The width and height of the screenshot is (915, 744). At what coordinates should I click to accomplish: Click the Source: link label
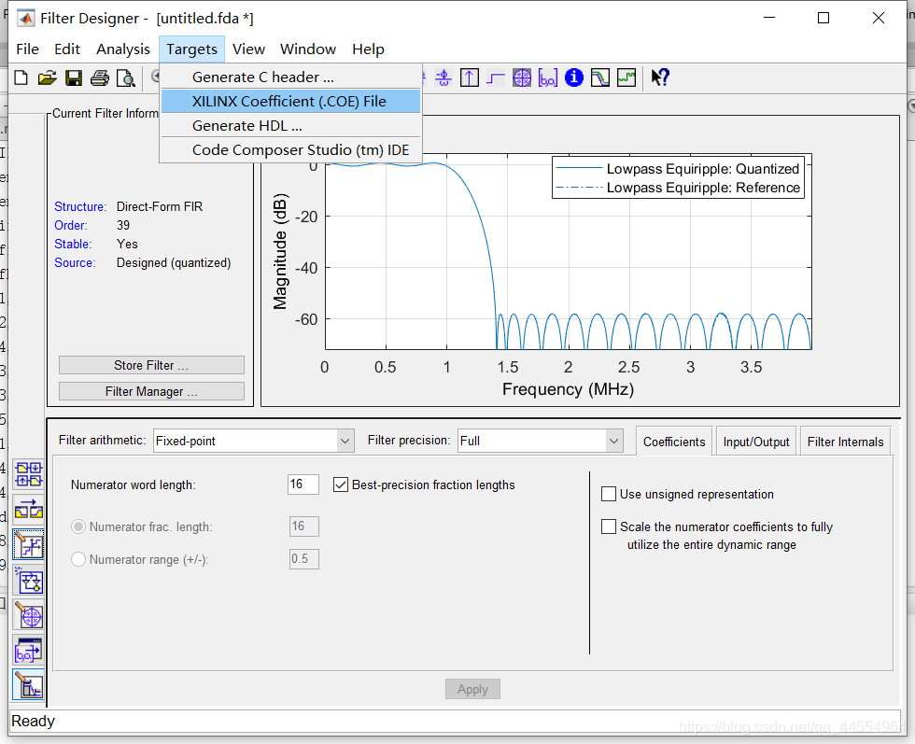point(75,262)
